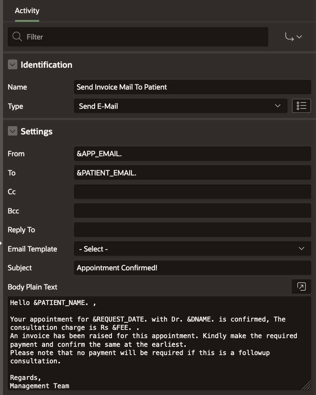This screenshot has height=395, width=316.
Task: Expand Body Plain Text in code editor
Action: (301, 287)
